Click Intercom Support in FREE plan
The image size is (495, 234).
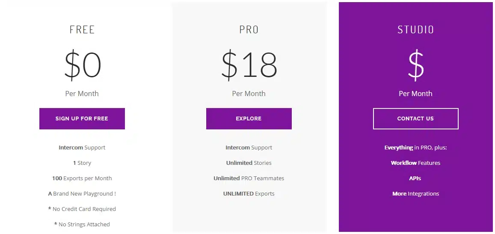pyautogui.click(x=82, y=148)
